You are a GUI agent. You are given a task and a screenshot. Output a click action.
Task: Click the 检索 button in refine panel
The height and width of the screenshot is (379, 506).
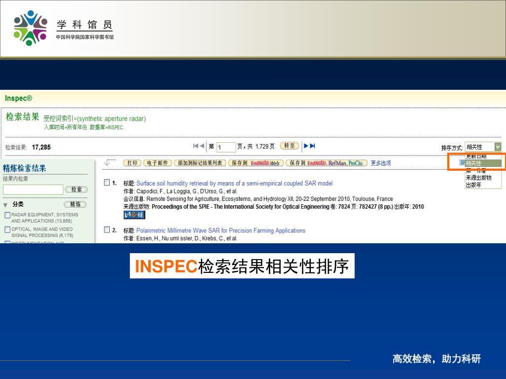(77, 189)
